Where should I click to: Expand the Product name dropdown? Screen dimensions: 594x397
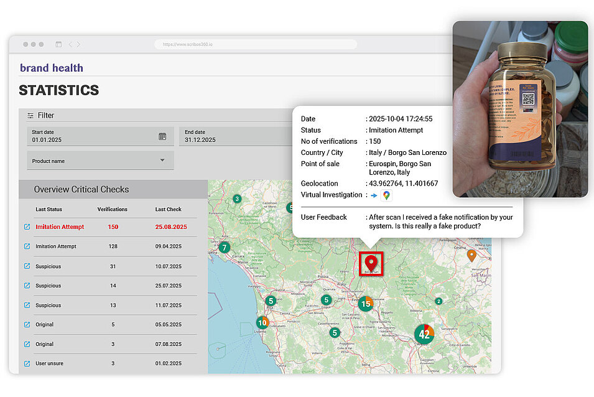[x=162, y=161]
